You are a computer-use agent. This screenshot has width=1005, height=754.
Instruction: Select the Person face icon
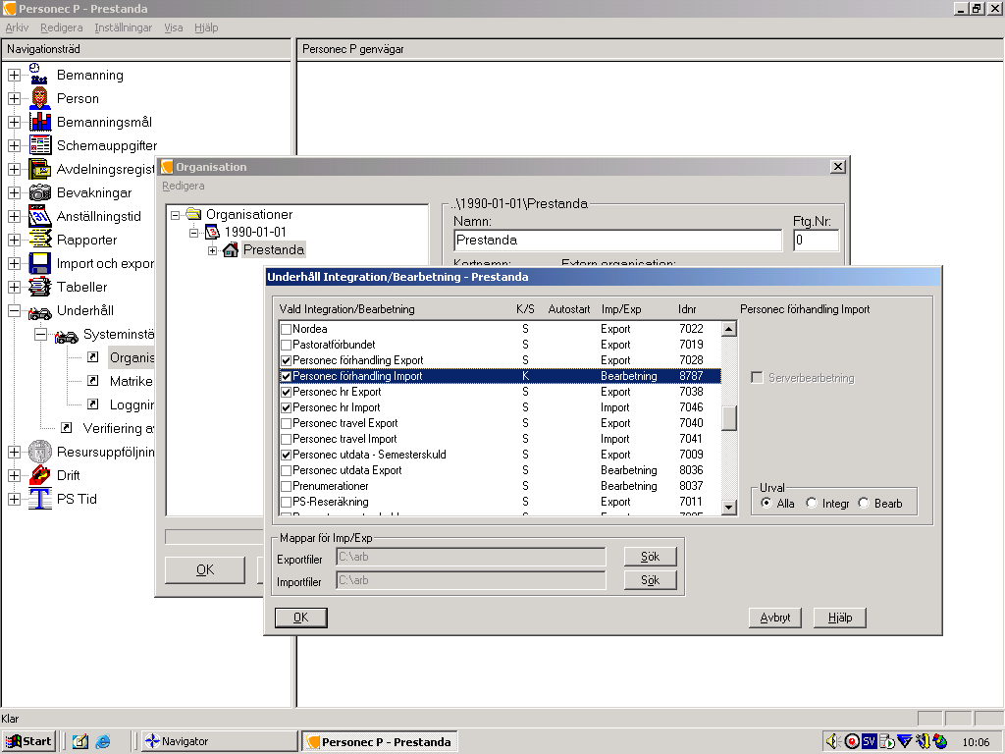tap(39, 98)
